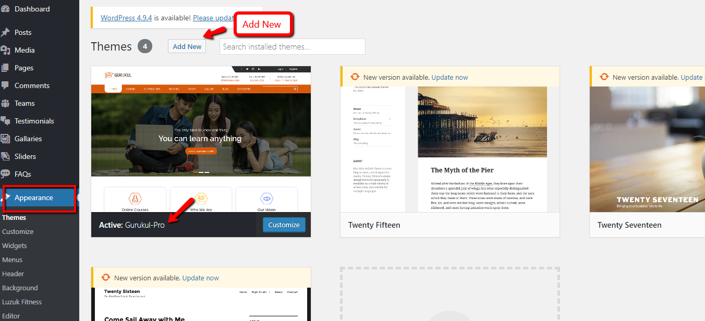Click the Posts pushpin icon
This screenshot has width=705, height=321.
(x=5, y=32)
